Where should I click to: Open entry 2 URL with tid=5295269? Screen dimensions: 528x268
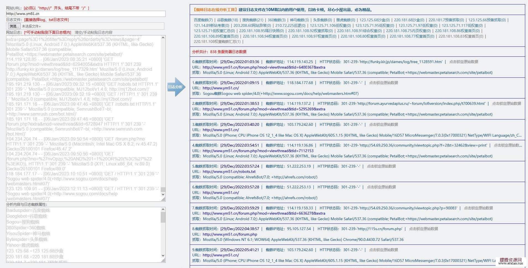tap(264, 109)
